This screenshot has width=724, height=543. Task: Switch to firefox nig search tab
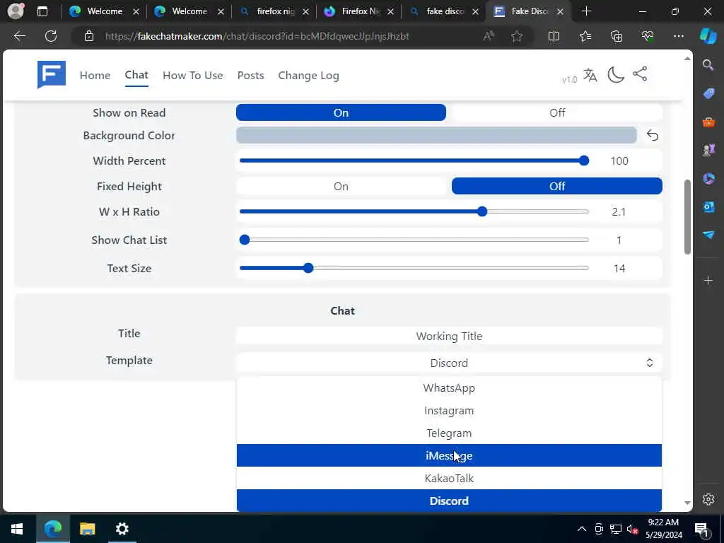pyautogui.click(x=275, y=11)
